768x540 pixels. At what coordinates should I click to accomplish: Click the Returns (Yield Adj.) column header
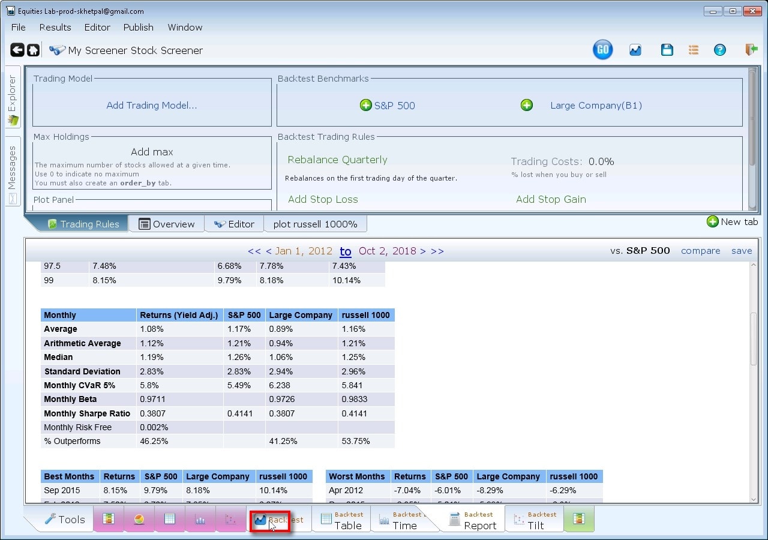(x=178, y=315)
